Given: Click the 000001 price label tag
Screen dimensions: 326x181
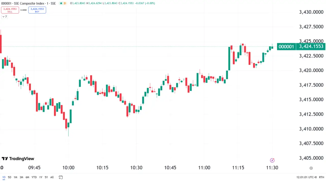Looking at the screenshot, I should (x=286, y=46).
